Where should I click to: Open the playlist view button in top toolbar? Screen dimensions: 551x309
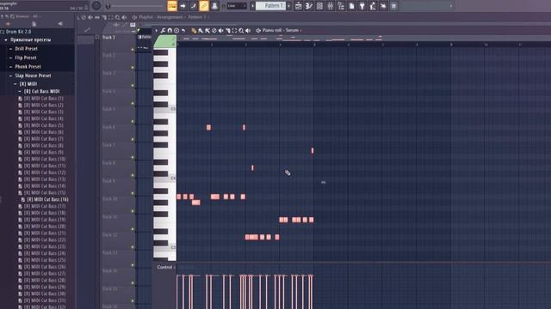[299, 6]
